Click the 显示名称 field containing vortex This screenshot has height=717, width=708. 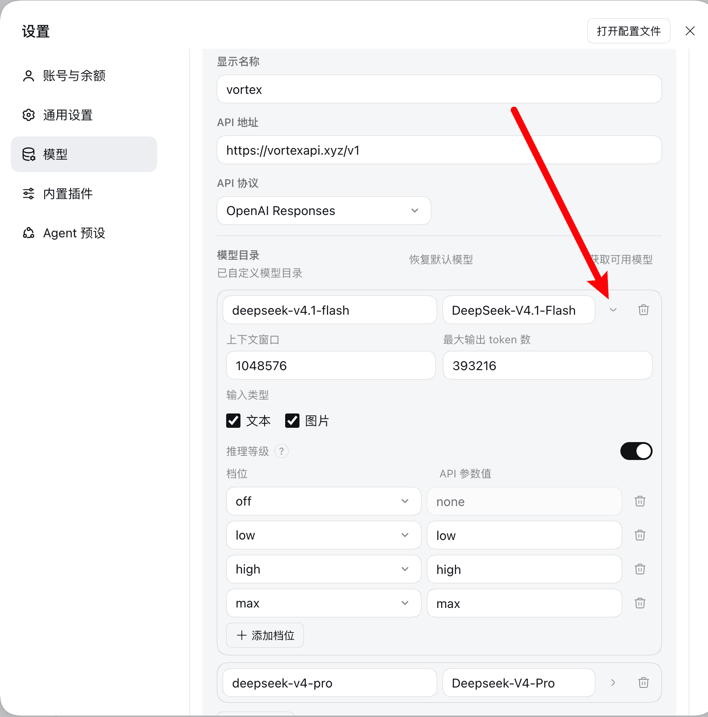439,89
